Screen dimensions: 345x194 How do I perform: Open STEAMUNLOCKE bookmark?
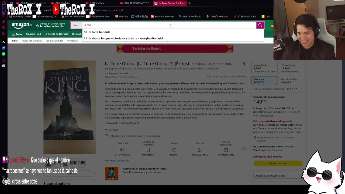[246, 16]
